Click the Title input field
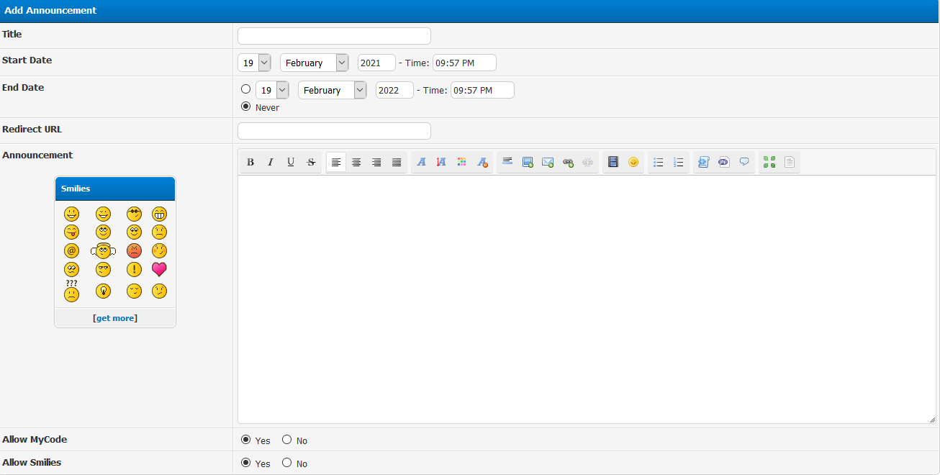Image resolution: width=940 pixels, height=475 pixels. click(x=334, y=36)
